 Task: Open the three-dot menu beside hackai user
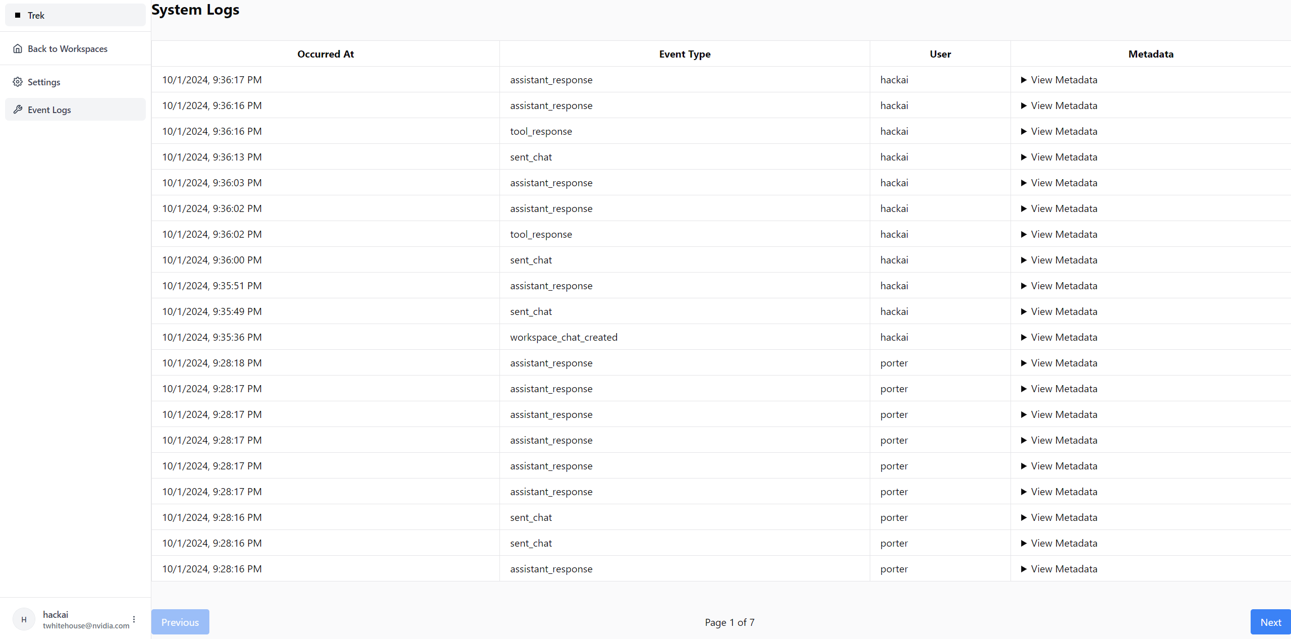click(x=134, y=619)
